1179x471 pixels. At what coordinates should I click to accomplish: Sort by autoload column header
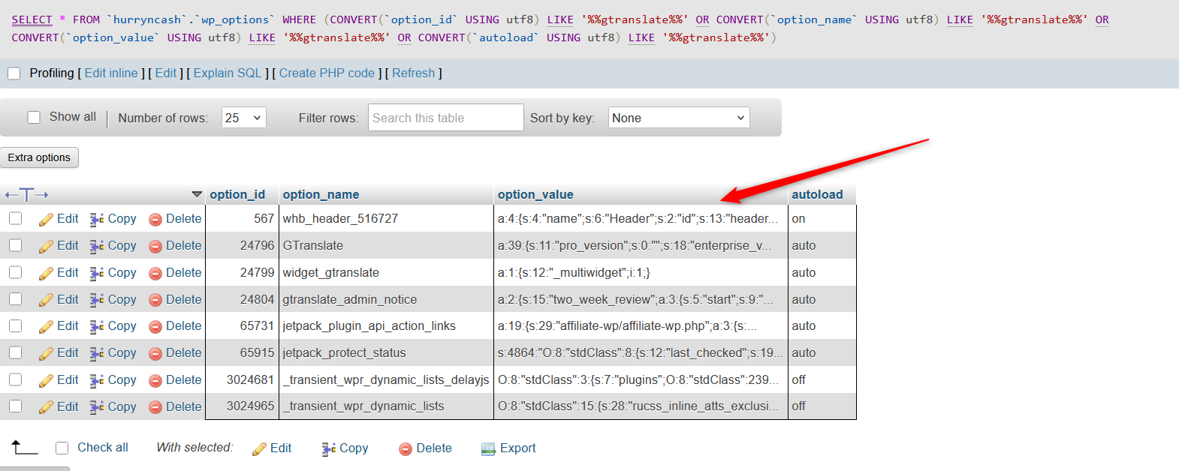817,194
